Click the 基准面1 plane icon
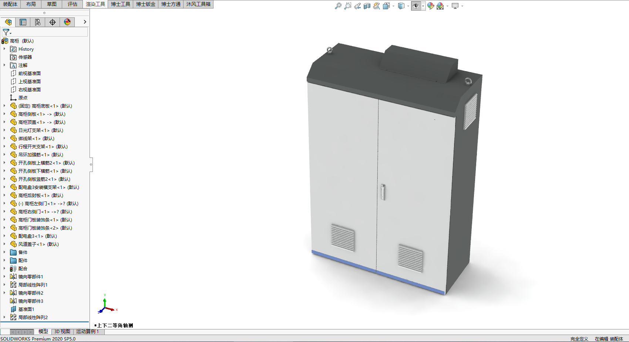Image resolution: width=629 pixels, height=342 pixels. tap(13, 309)
